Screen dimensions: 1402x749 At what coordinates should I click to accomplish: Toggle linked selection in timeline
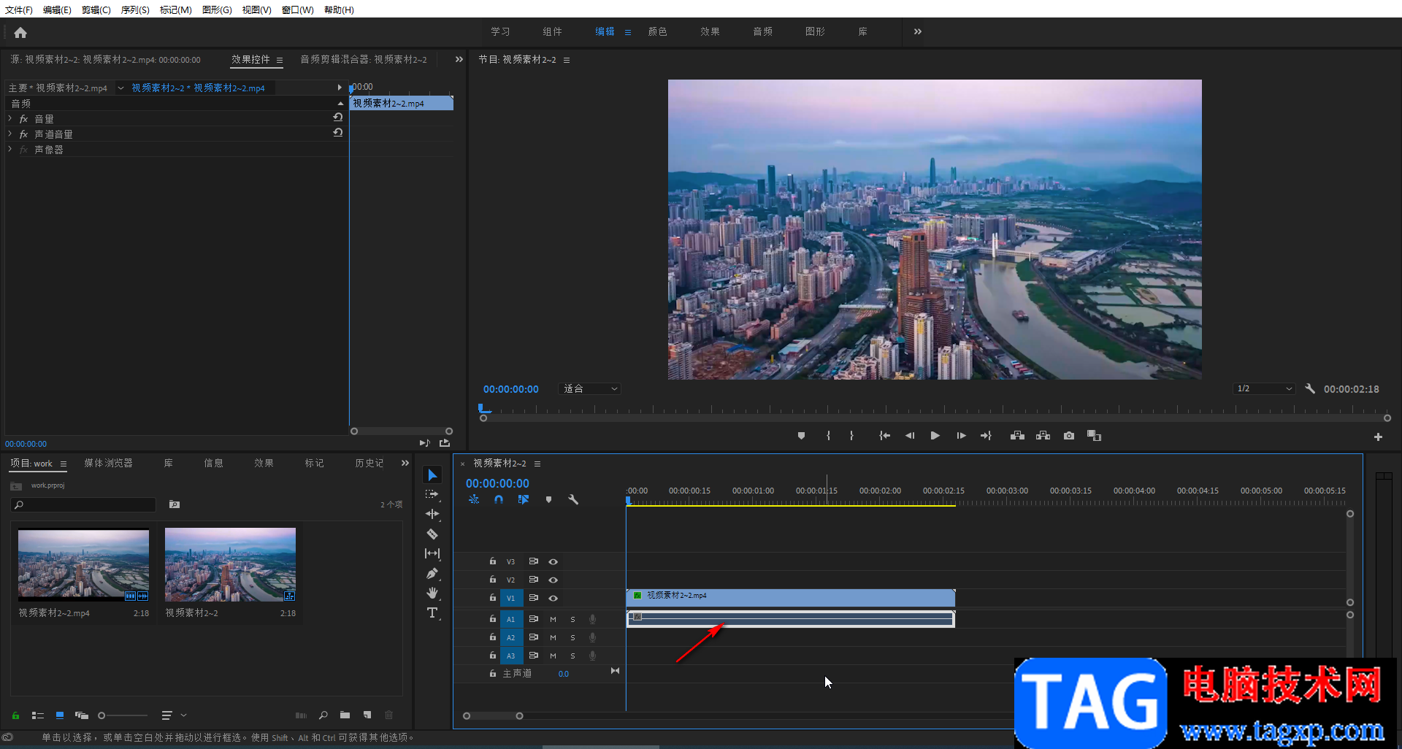pyautogui.click(x=524, y=500)
